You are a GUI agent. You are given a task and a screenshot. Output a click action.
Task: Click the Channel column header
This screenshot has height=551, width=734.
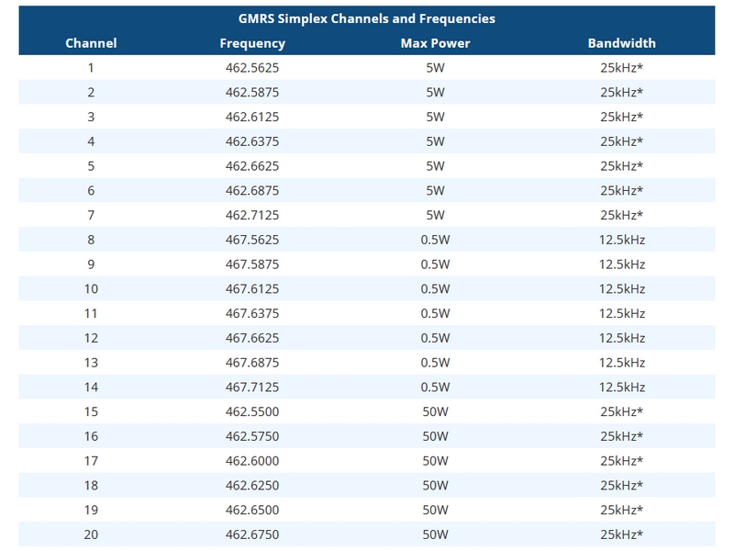[x=91, y=43]
